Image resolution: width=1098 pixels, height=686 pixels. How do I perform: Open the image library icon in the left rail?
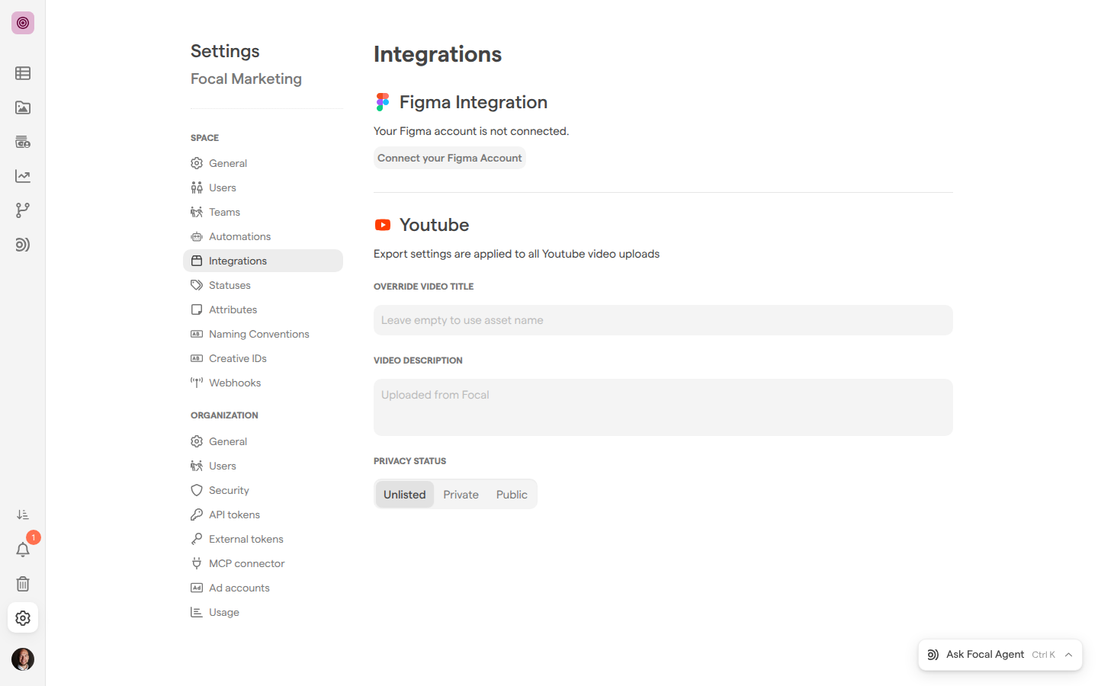tap(23, 107)
